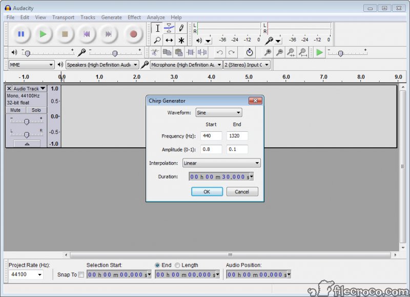Open the Waveform dropdown showing Sine
Image resolution: width=410 pixels, height=297 pixels.
(x=219, y=112)
